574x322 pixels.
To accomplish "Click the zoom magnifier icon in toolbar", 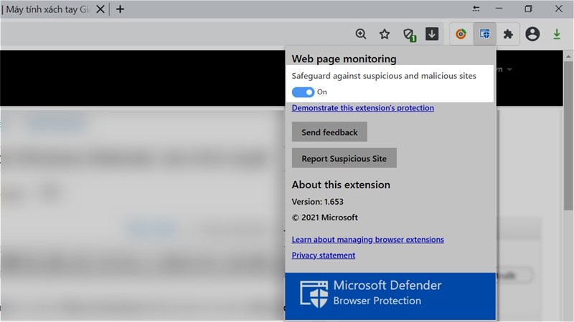I will (x=361, y=34).
